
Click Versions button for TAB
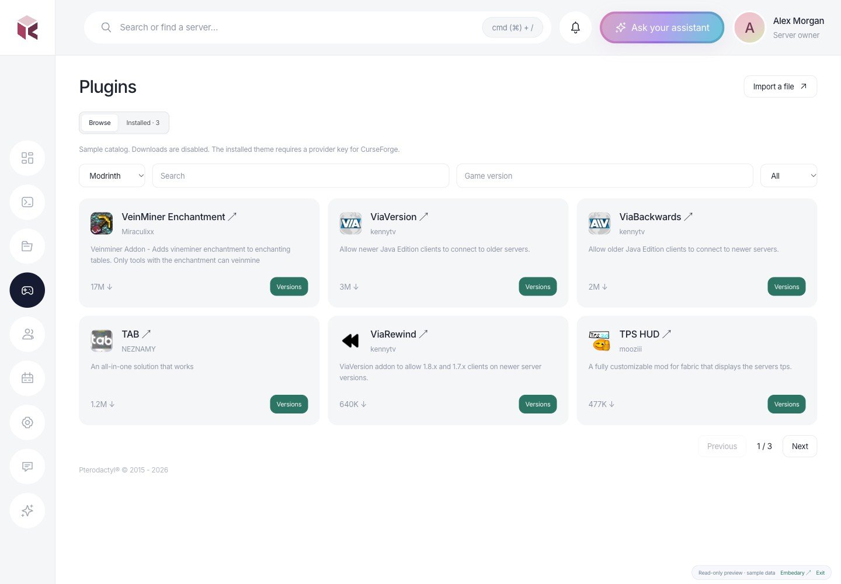(x=289, y=404)
